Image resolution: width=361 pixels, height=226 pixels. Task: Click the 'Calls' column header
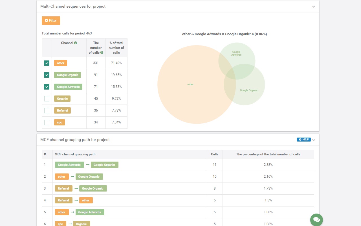coord(214,154)
